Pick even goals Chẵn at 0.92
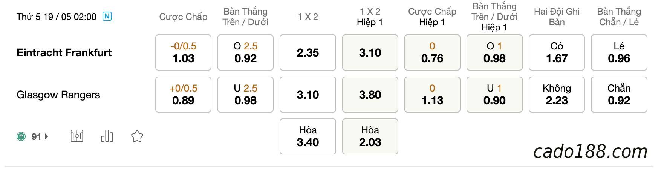This screenshot has width=664, height=174. pos(619,94)
